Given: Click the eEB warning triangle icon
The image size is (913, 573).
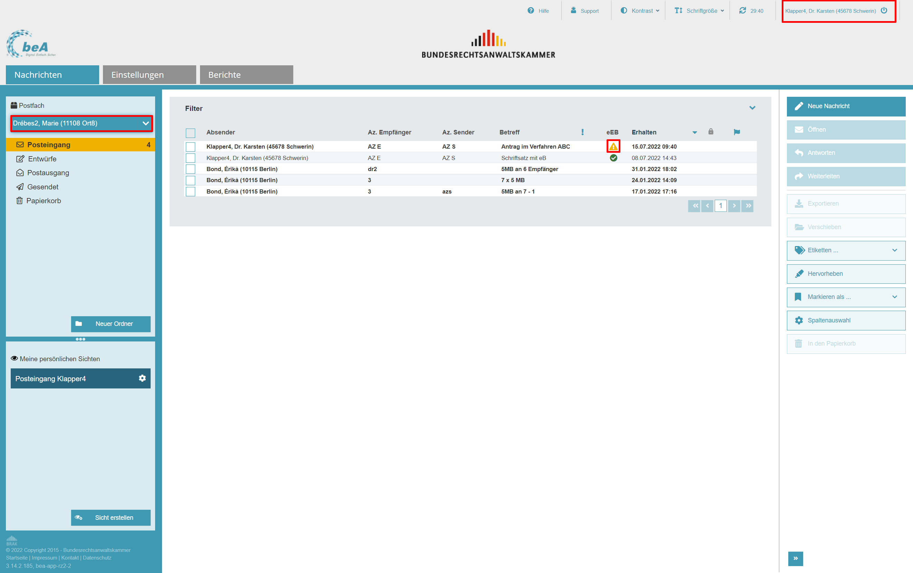Looking at the screenshot, I should coord(613,147).
